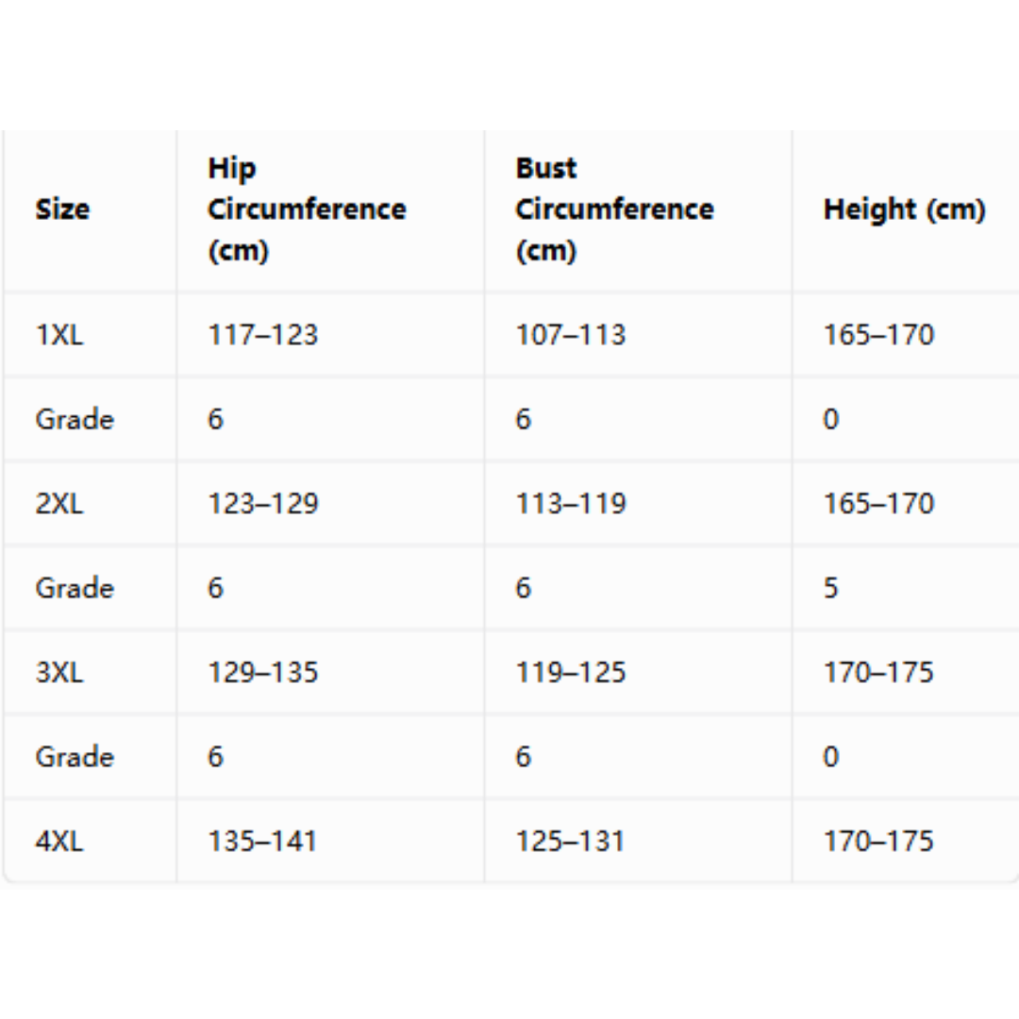Select the Bust Circumference (cm) header

coord(614,209)
